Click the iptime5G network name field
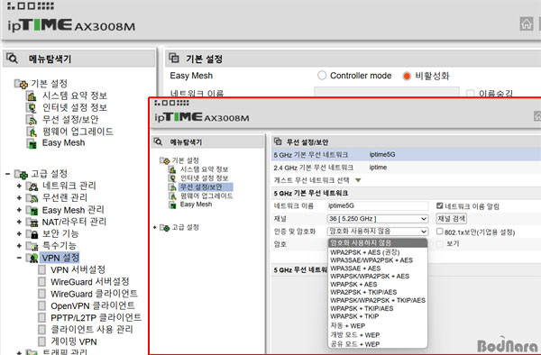The width and height of the screenshot is (541, 355). pos(378,205)
